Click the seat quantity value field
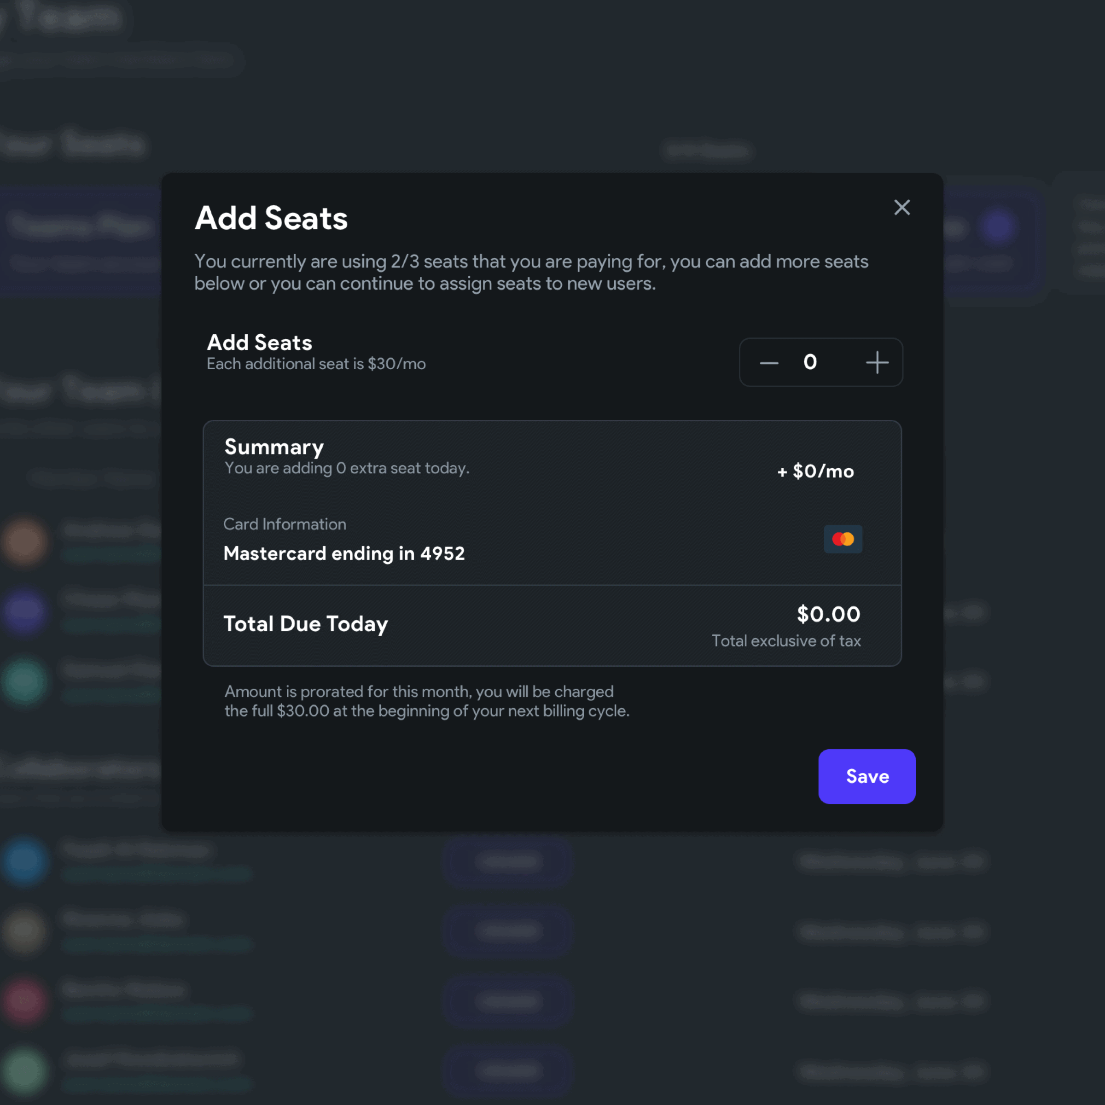Viewport: 1105px width, 1105px height. click(x=810, y=362)
